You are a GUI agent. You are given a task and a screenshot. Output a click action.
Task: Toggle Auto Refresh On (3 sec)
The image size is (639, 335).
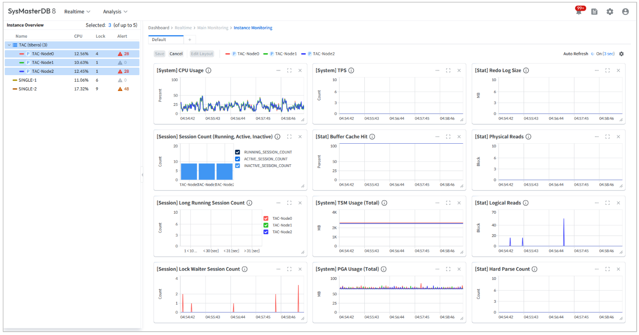[605, 54]
